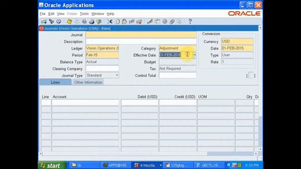The width and height of the screenshot is (301, 169).
Task: Click the Category field Adjustment
Action: click(x=178, y=48)
